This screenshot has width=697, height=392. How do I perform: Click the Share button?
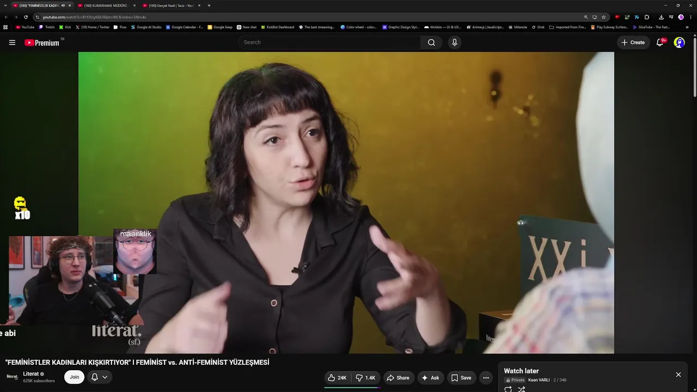(x=398, y=378)
